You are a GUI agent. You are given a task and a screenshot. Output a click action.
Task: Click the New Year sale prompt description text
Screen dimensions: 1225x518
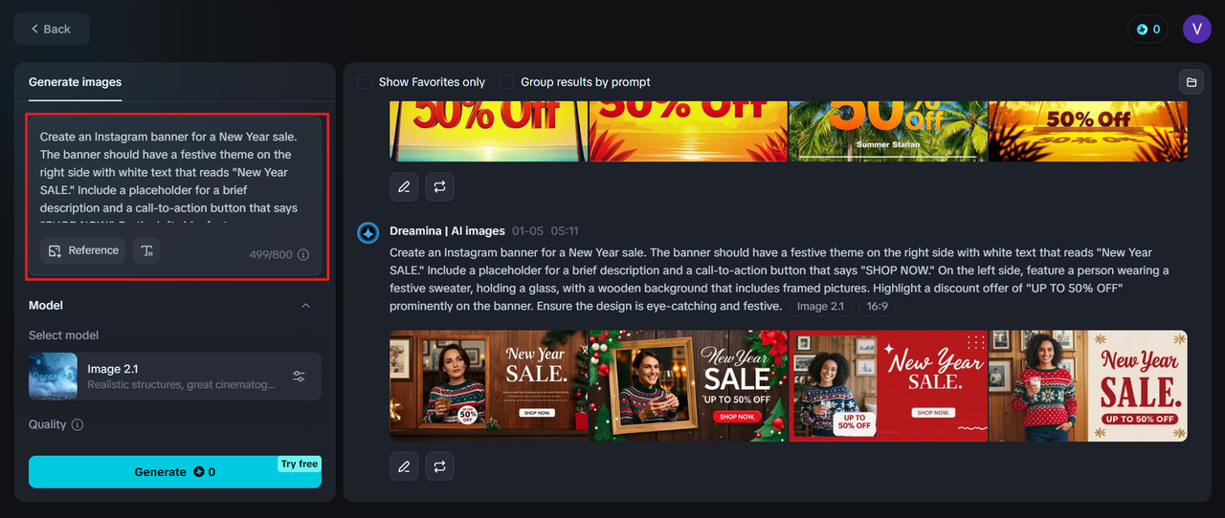coord(779,280)
